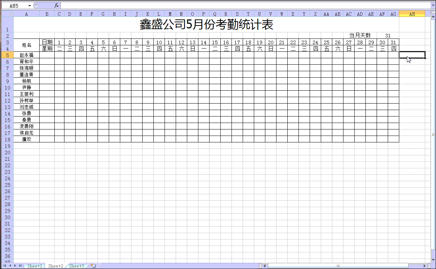This screenshot has height=269, width=436.
Task: Select the name cell 秦勇
Action: point(27,120)
